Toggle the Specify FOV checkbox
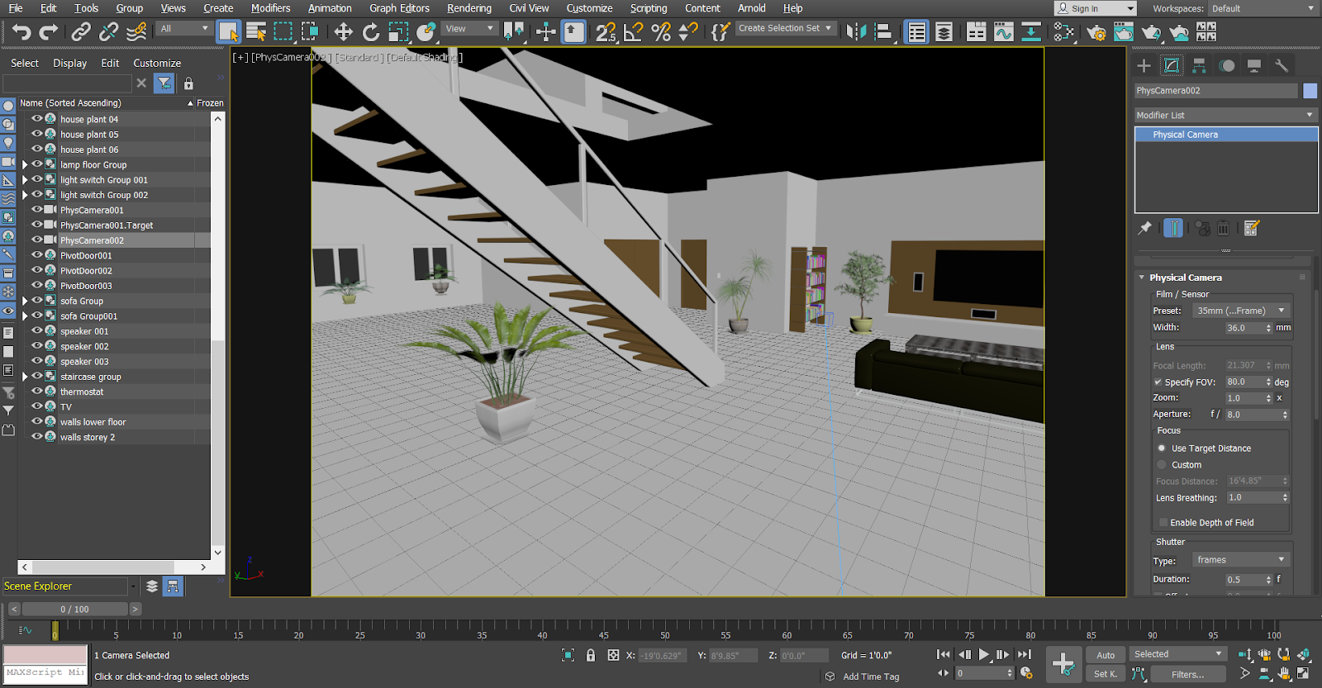1322x688 pixels. tap(1158, 382)
